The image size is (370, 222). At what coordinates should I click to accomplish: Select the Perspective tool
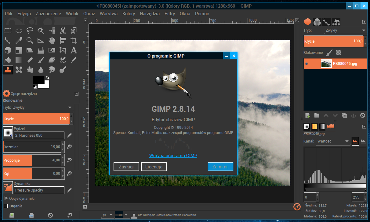coord(41,50)
